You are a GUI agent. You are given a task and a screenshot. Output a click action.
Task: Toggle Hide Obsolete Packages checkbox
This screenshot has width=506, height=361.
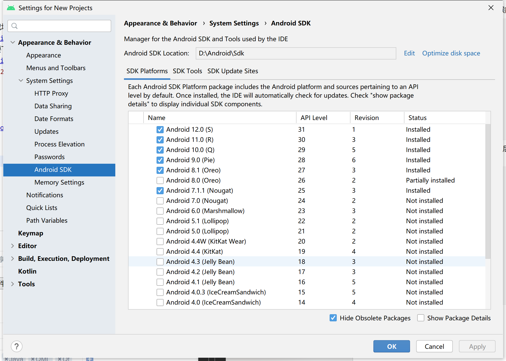click(x=333, y=318)
